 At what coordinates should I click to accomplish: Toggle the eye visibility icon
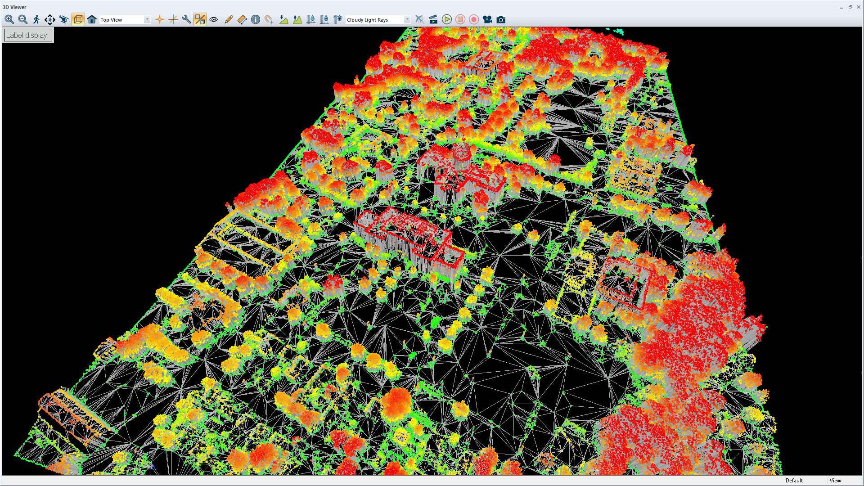[x=214, y=19]
